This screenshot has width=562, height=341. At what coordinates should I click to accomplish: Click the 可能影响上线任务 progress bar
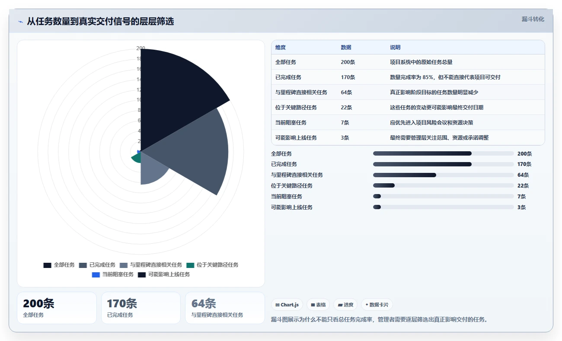coord(444,207)
